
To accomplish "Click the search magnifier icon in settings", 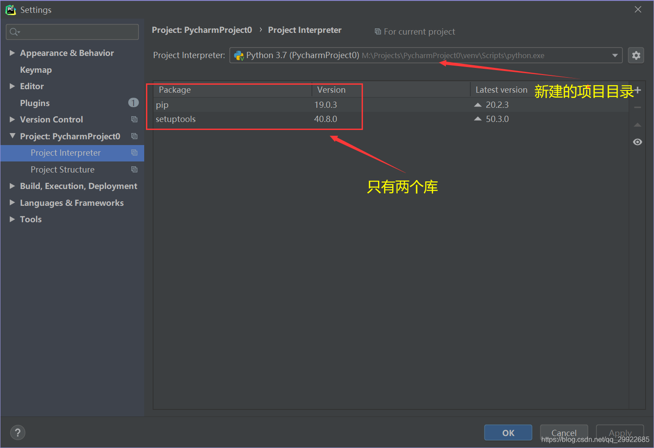I will [x=14, y=32].
